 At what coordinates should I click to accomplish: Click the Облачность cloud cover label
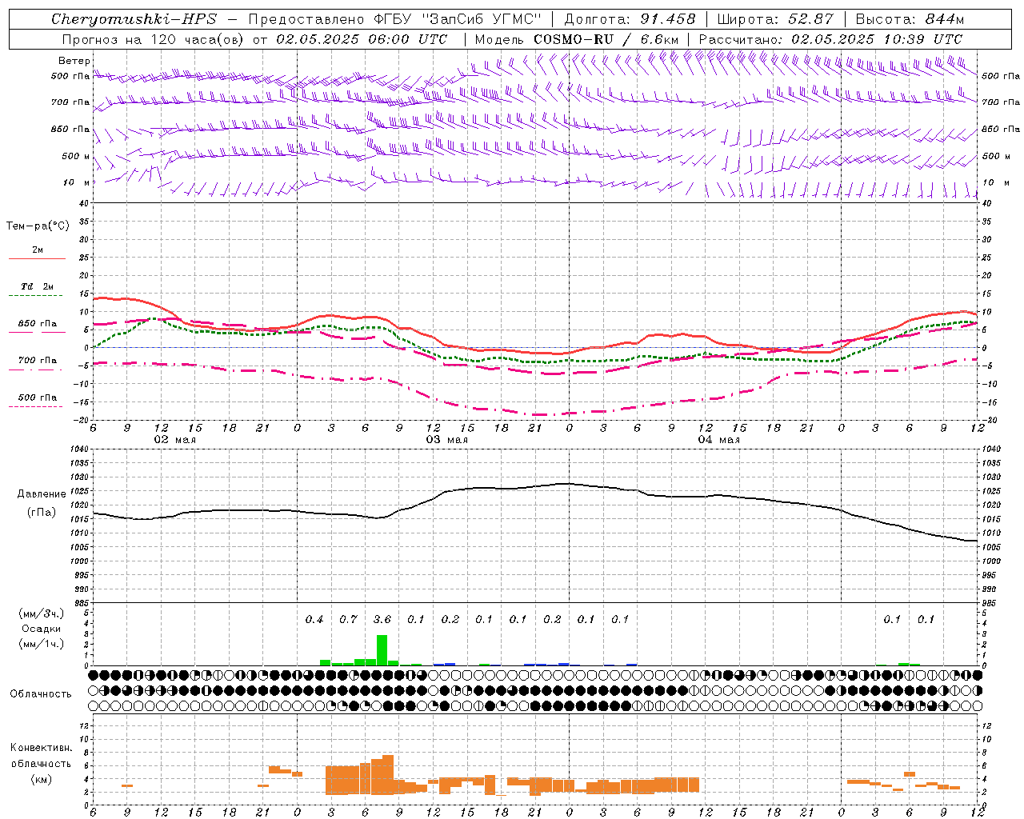coord(41,693)
